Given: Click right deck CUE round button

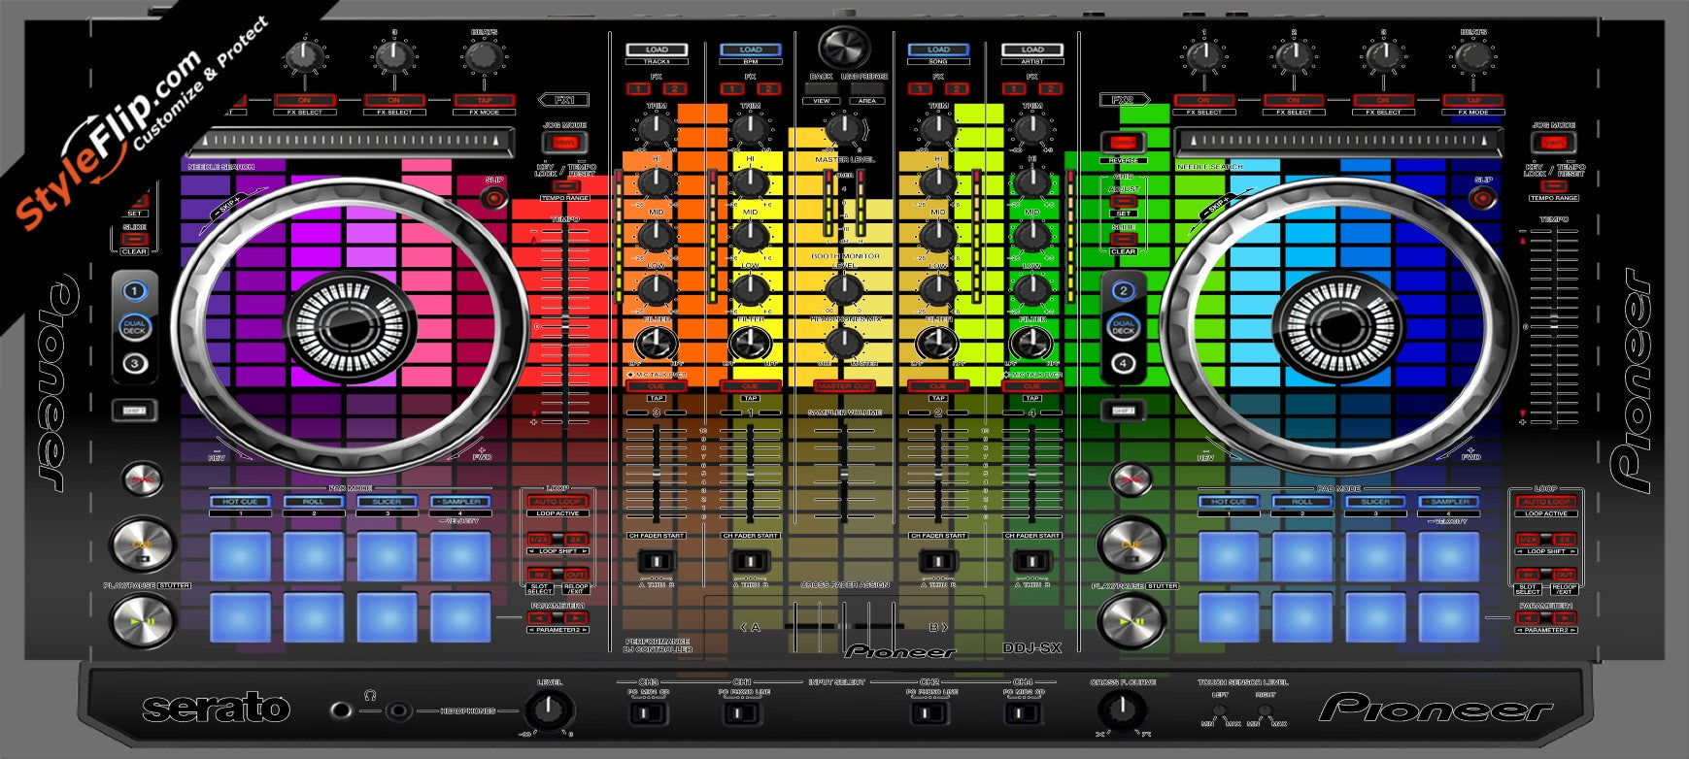Looking at the screenshot, I should [1131, 544].
